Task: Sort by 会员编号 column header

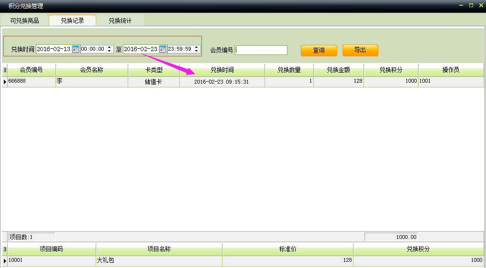Action: click(x=31, y=70)
